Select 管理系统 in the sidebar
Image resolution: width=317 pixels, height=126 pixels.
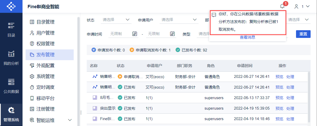click(x=11, y=114)
